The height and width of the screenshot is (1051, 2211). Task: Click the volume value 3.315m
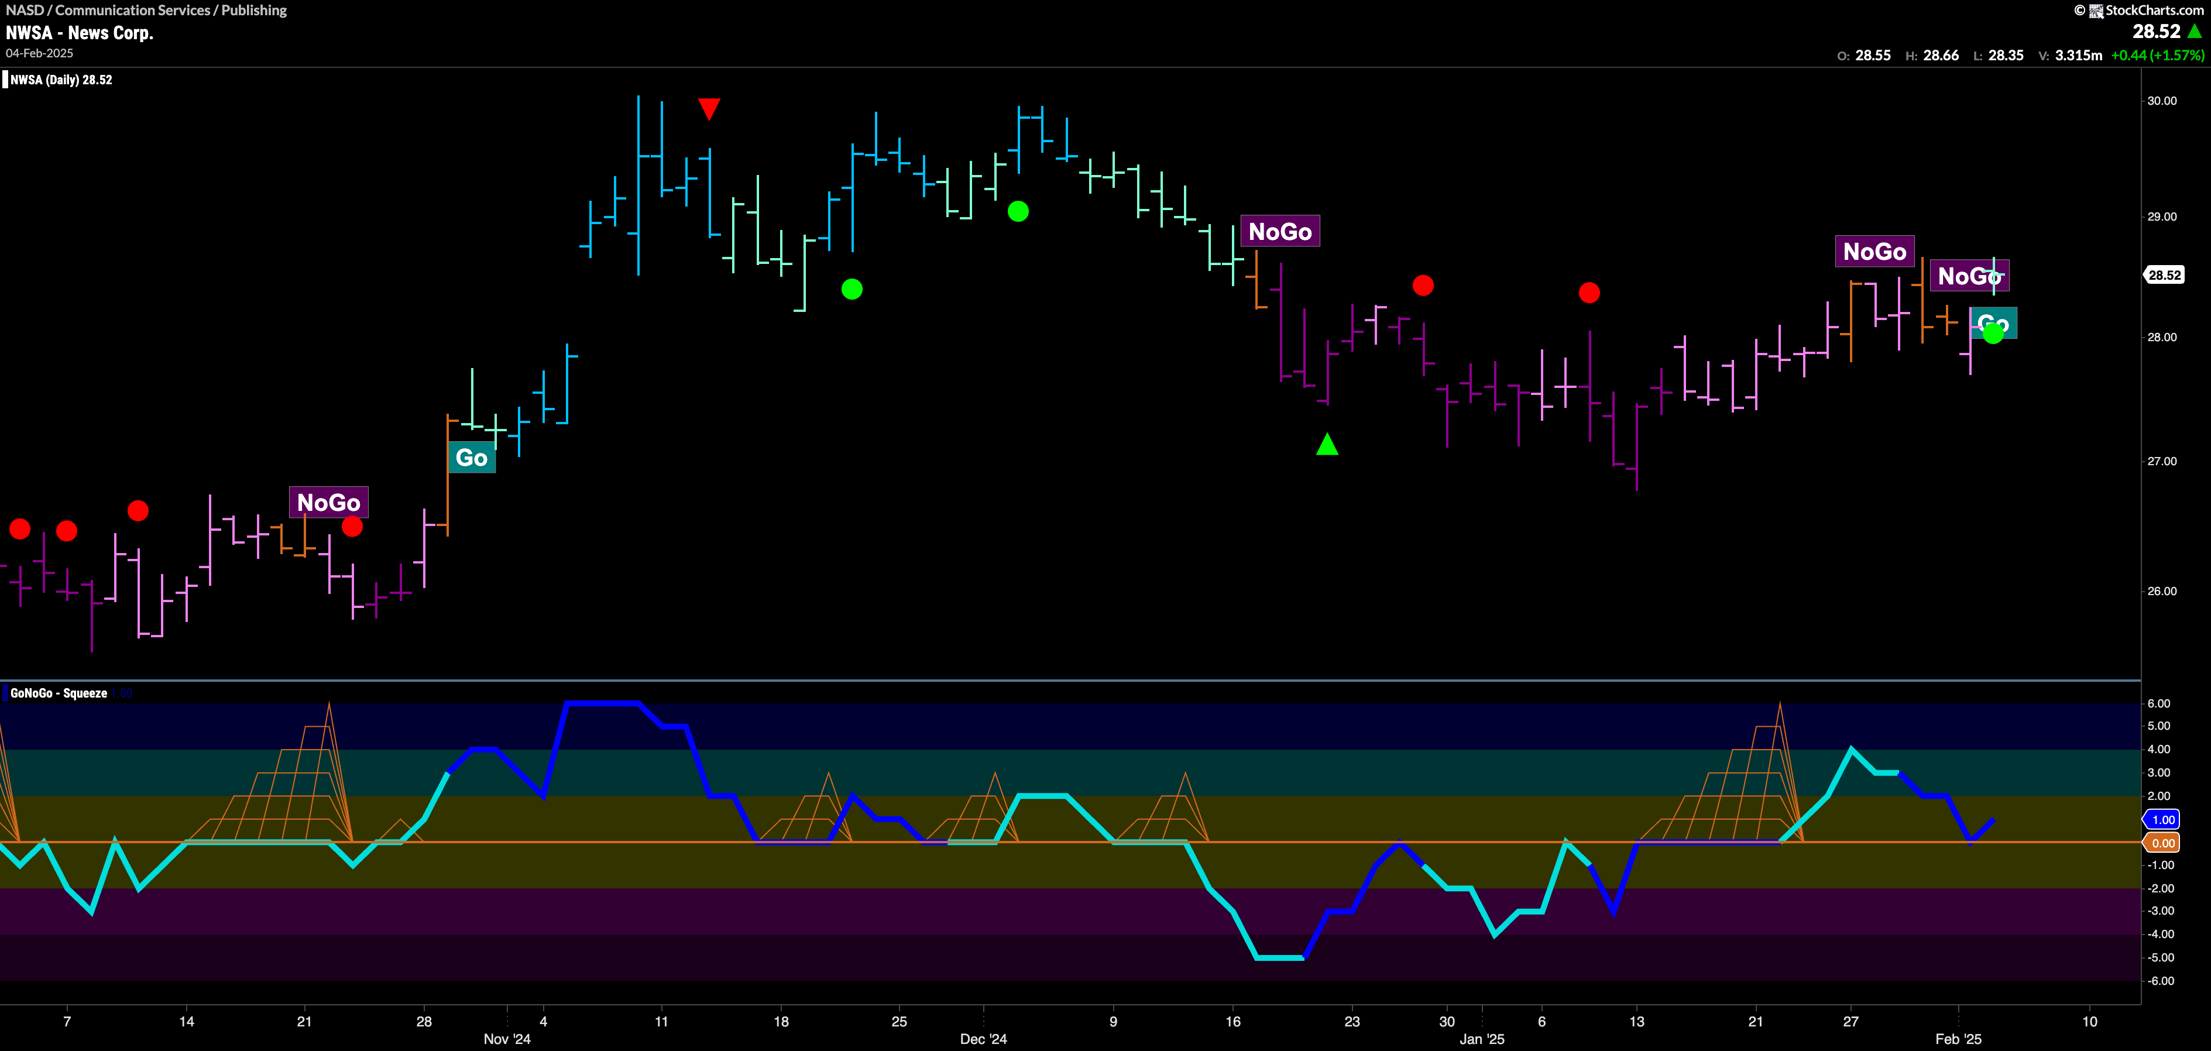pos(2079,55)
